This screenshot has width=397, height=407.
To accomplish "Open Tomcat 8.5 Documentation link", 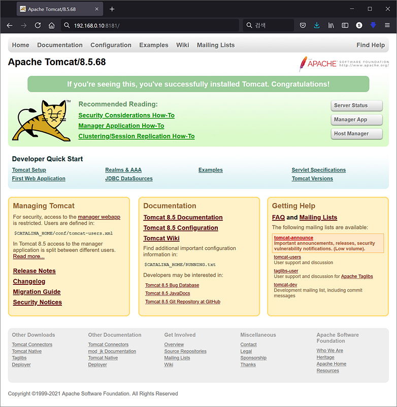I will (183, 218).
